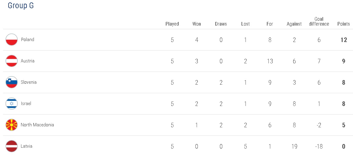
Task: Click Poland's points value 12
Action: tap(344, 40)
